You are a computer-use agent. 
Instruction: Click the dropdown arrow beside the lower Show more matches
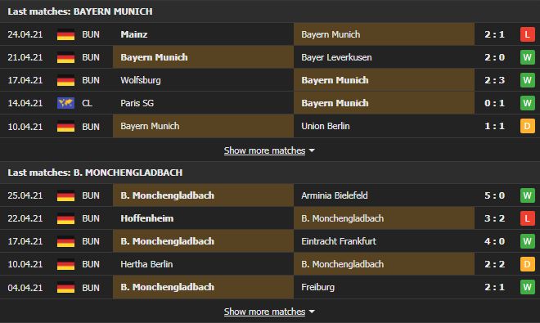(x=312, y=312)
